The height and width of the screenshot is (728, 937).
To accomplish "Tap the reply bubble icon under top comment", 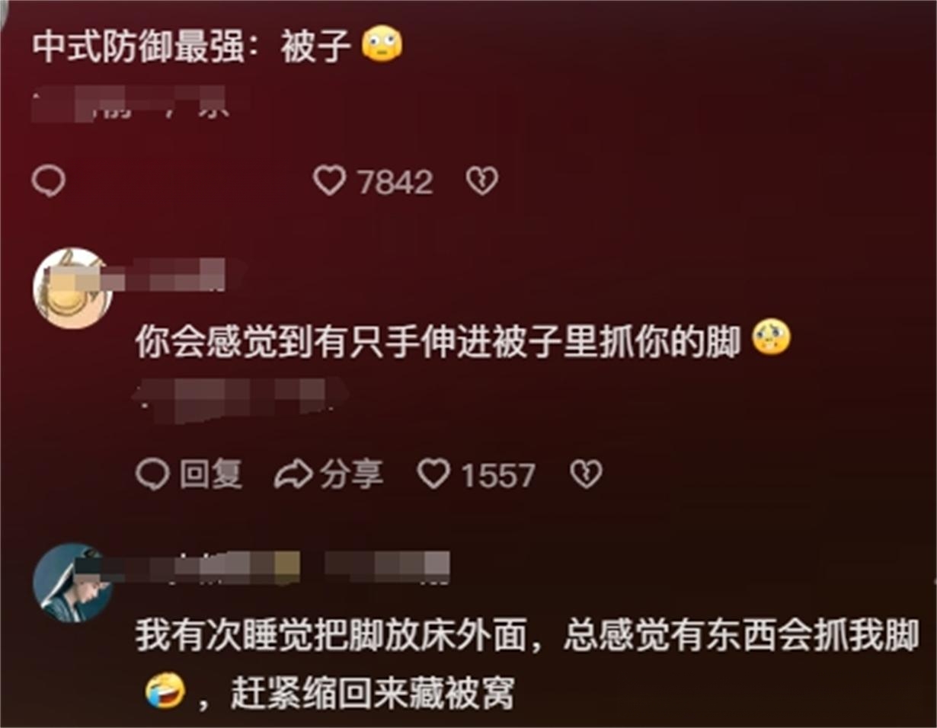I will [x=49, y=182].
